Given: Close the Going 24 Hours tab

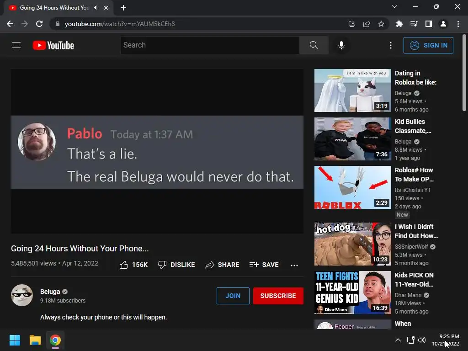Looking at the screenshot, I should click(106, 8).
